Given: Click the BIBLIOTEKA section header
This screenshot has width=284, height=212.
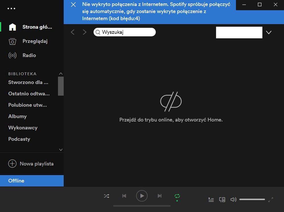Looking at the screenshot, I should (22, 74).
